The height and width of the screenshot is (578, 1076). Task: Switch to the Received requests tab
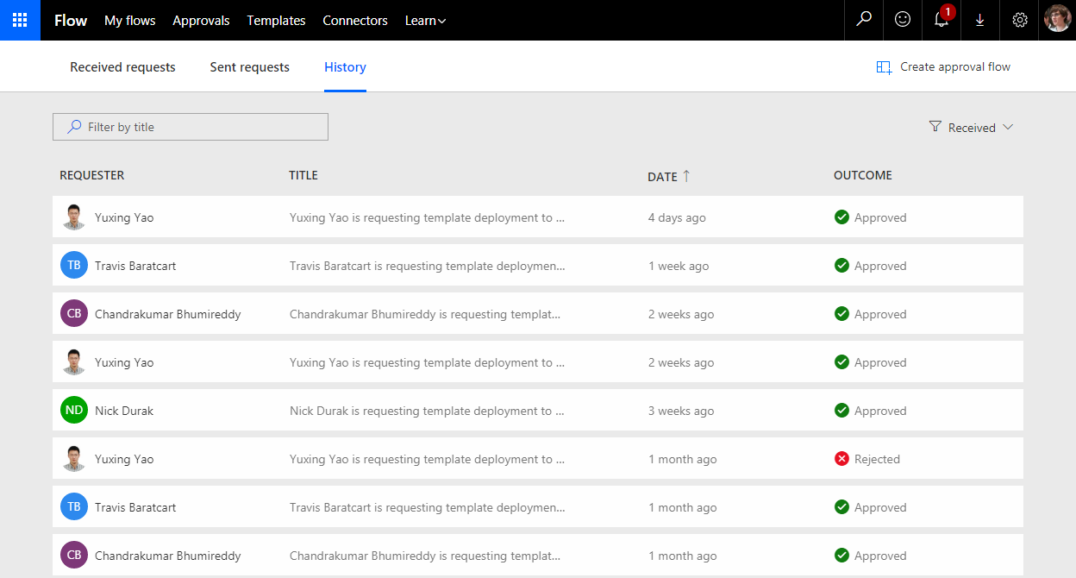coord(122,67)
